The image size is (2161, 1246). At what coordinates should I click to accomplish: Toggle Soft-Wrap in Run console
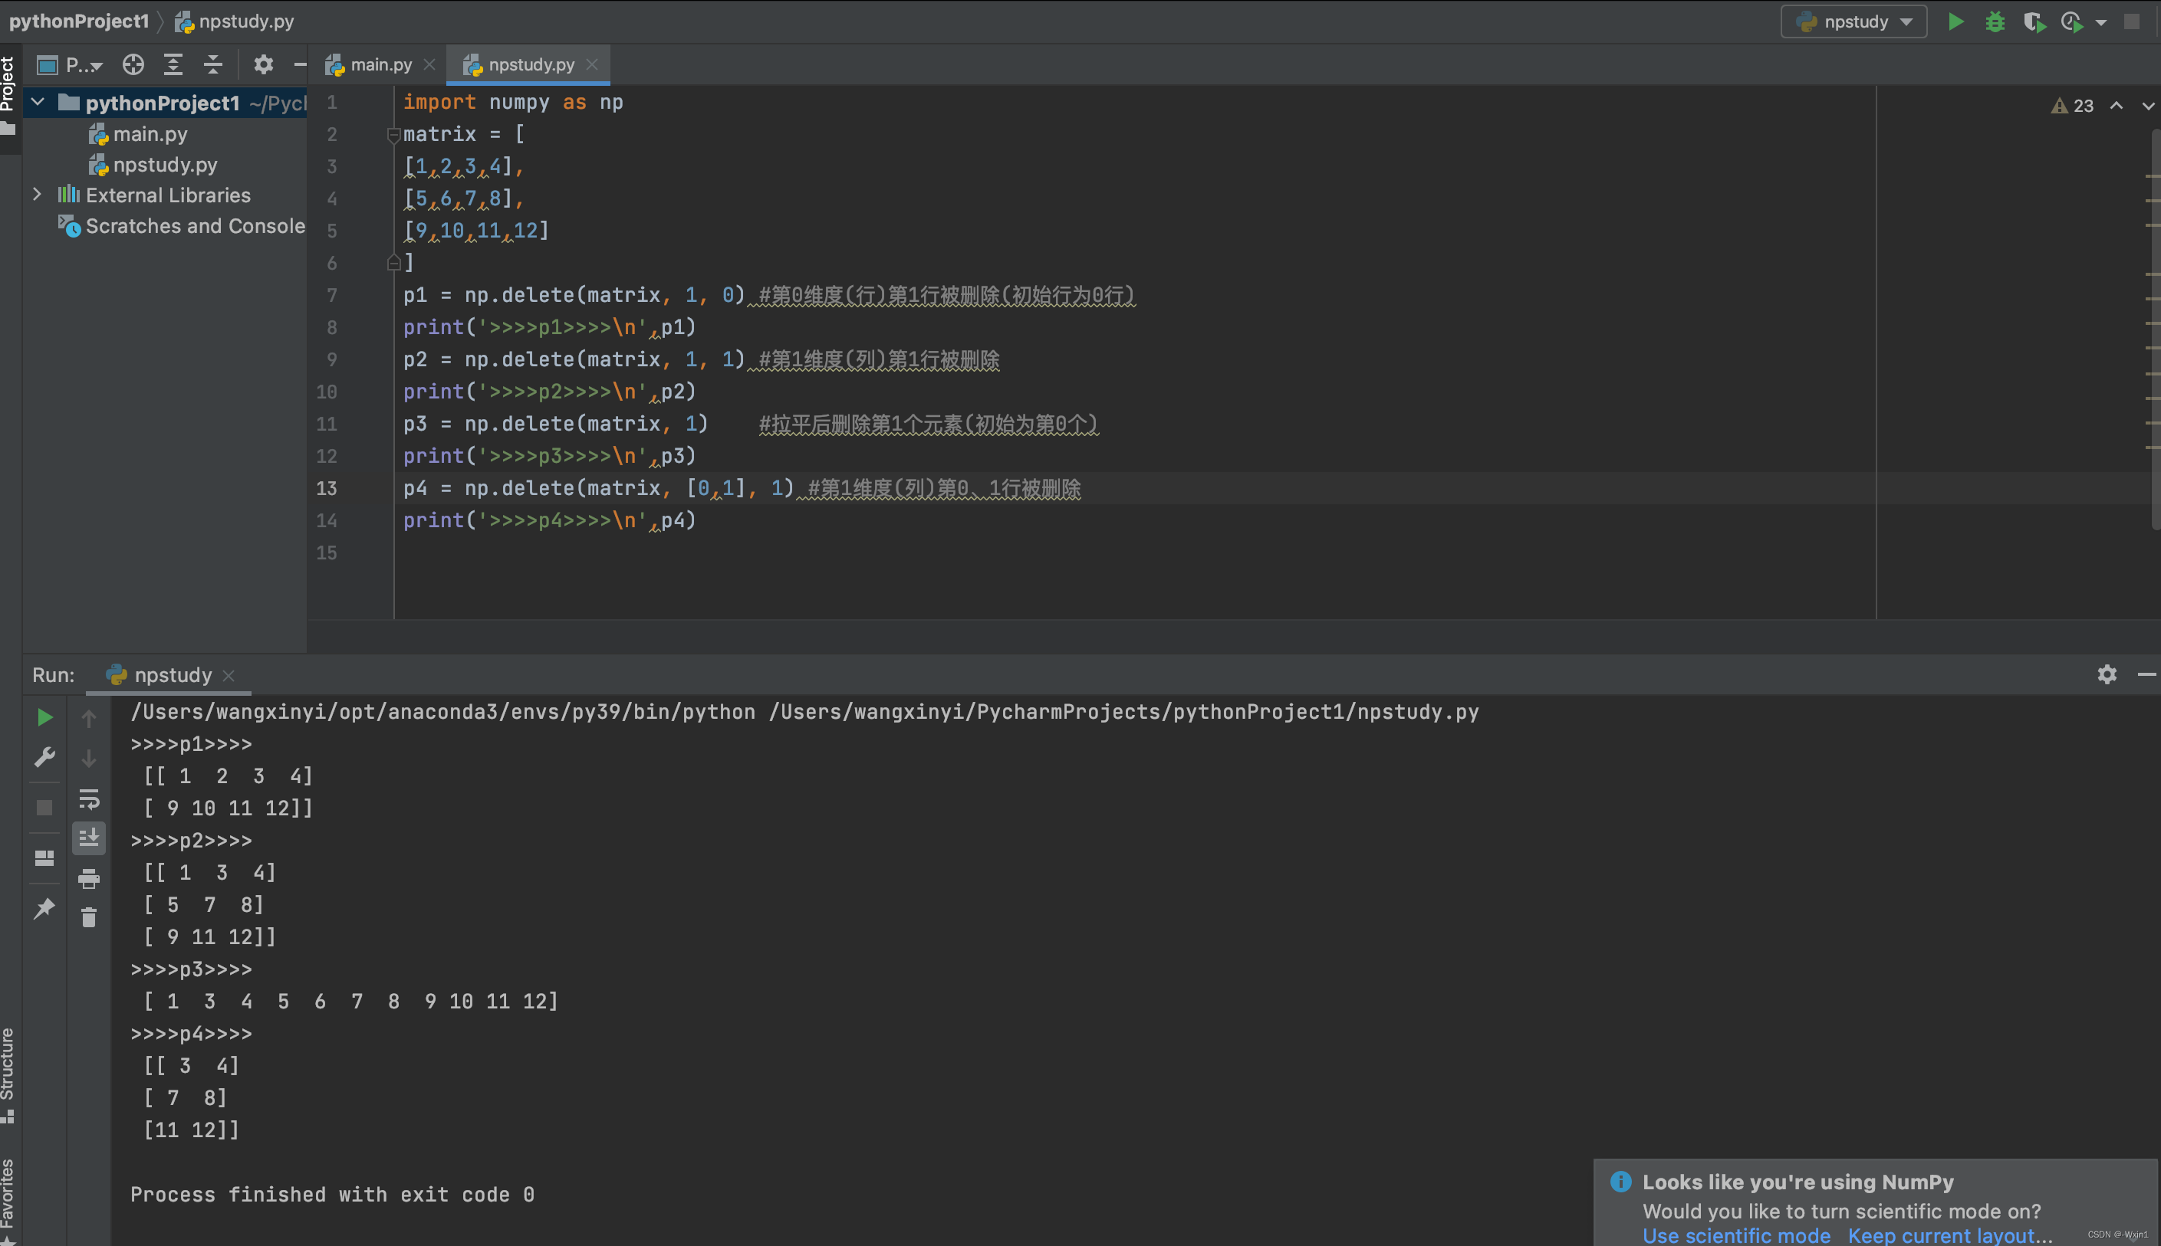89,799
